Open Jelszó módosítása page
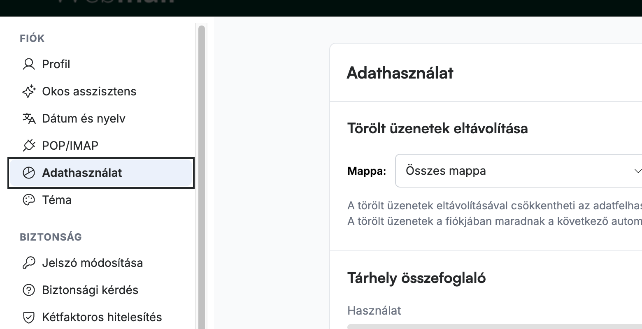 [x=101, y=263]
